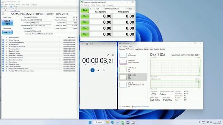
Task: Open the Disk menu in CrystalDiskInfo
Action: click(23, 5)
